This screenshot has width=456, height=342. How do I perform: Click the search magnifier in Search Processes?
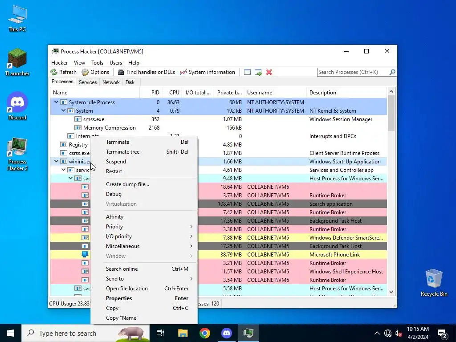click(392, 72)
